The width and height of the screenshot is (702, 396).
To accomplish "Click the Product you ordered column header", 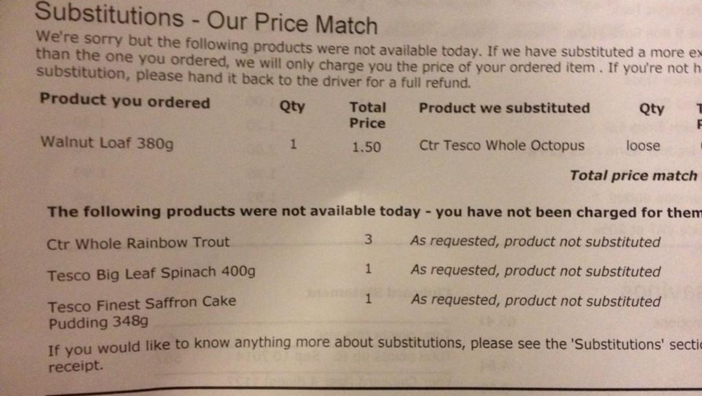I will (x=125, y=101).
